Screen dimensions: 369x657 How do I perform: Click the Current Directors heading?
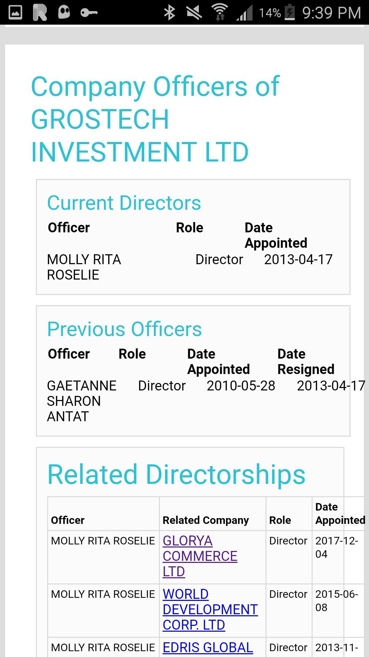(124, 203)
